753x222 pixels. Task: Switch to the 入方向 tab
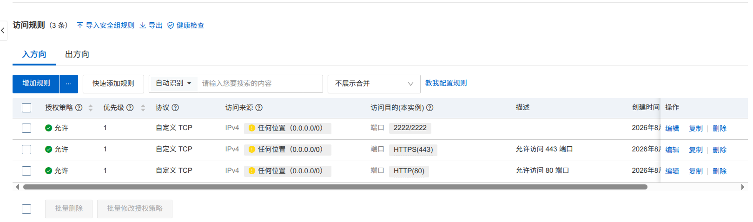tap(34, 54)
